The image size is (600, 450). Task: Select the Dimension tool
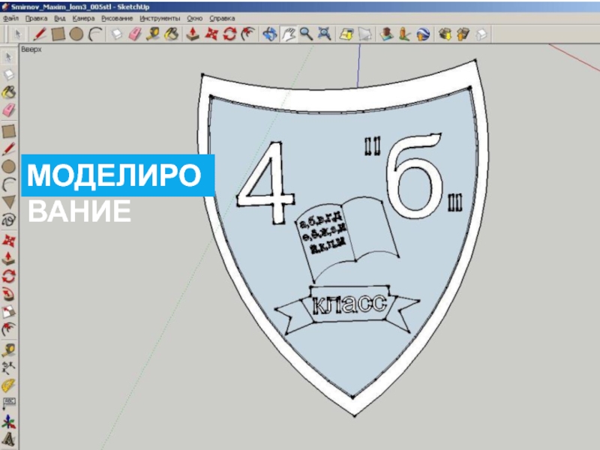[9, 368]
